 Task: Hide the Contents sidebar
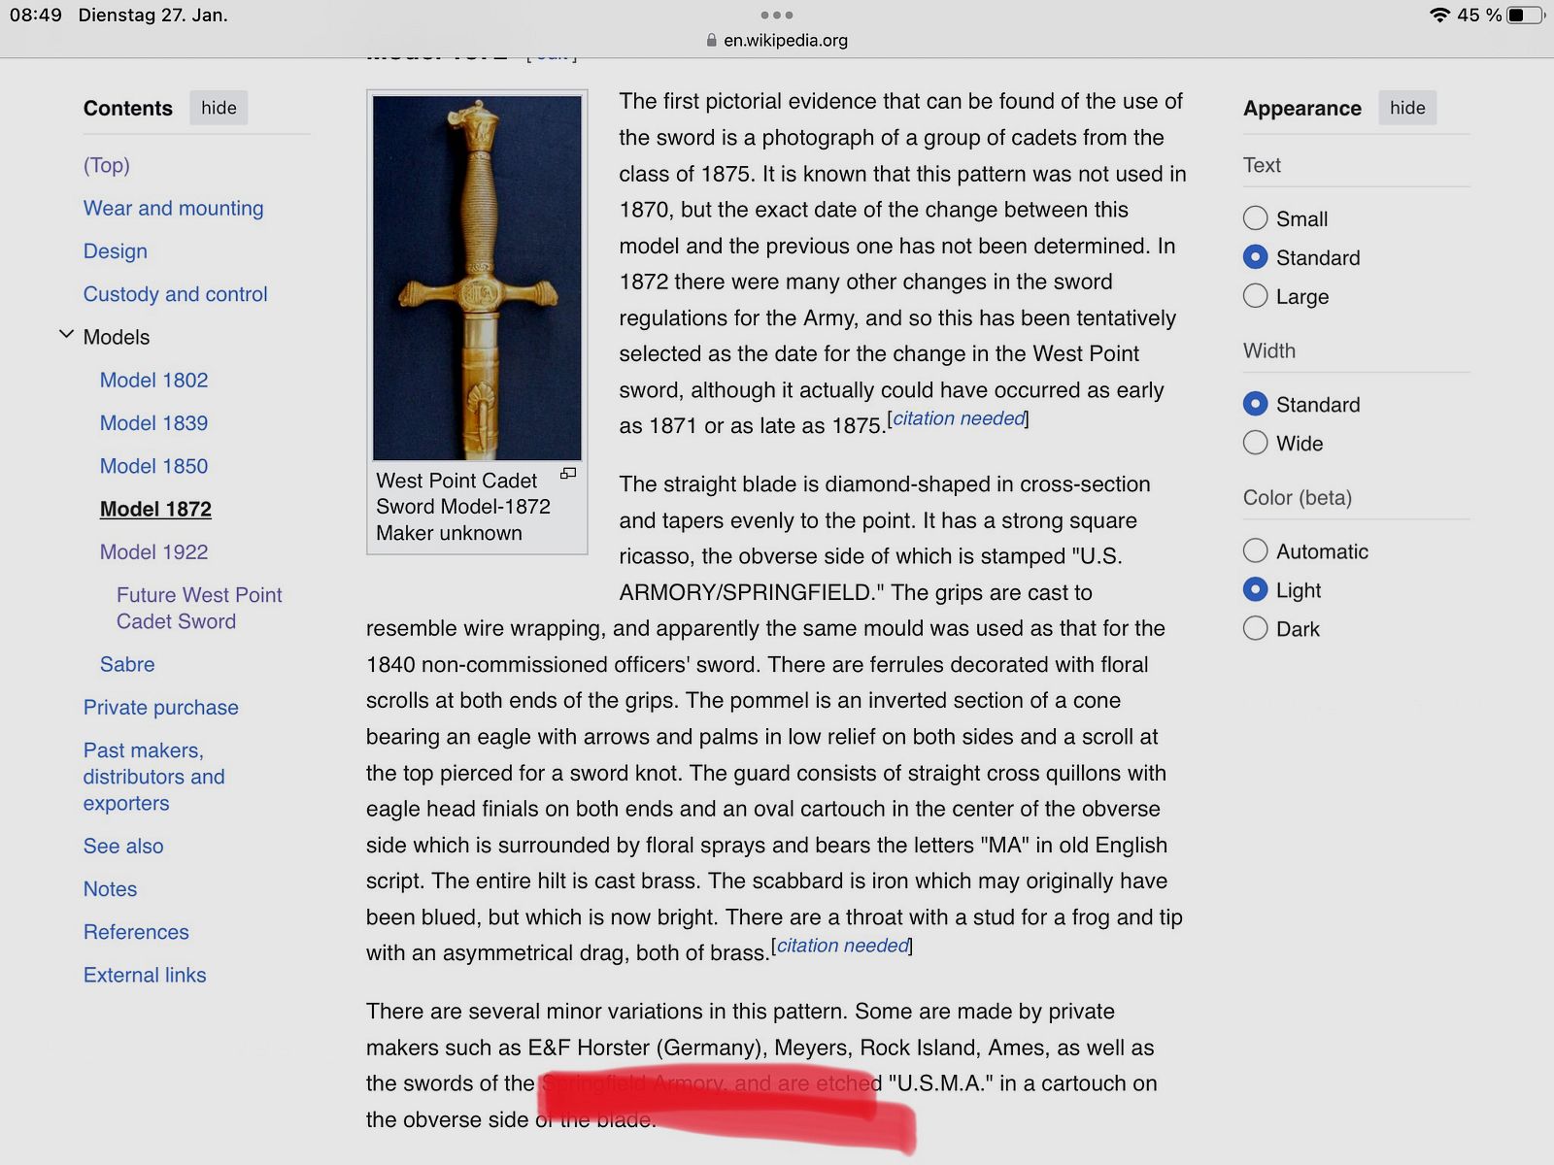219,108
